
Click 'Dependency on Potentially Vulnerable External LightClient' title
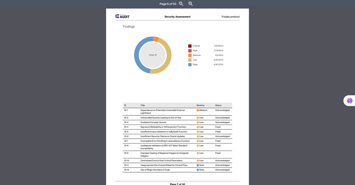click(x=163, y=112)
